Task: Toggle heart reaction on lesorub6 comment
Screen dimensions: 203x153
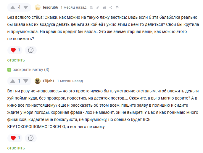Action: [x=15, y=50]
